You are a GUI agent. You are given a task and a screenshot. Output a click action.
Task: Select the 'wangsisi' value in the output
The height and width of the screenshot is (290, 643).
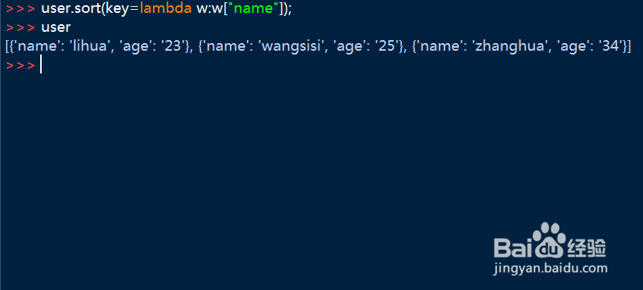pyautogui.click(x=290, y=47)
